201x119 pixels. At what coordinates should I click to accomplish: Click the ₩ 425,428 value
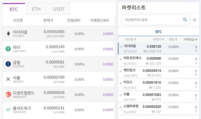(153, 64)
